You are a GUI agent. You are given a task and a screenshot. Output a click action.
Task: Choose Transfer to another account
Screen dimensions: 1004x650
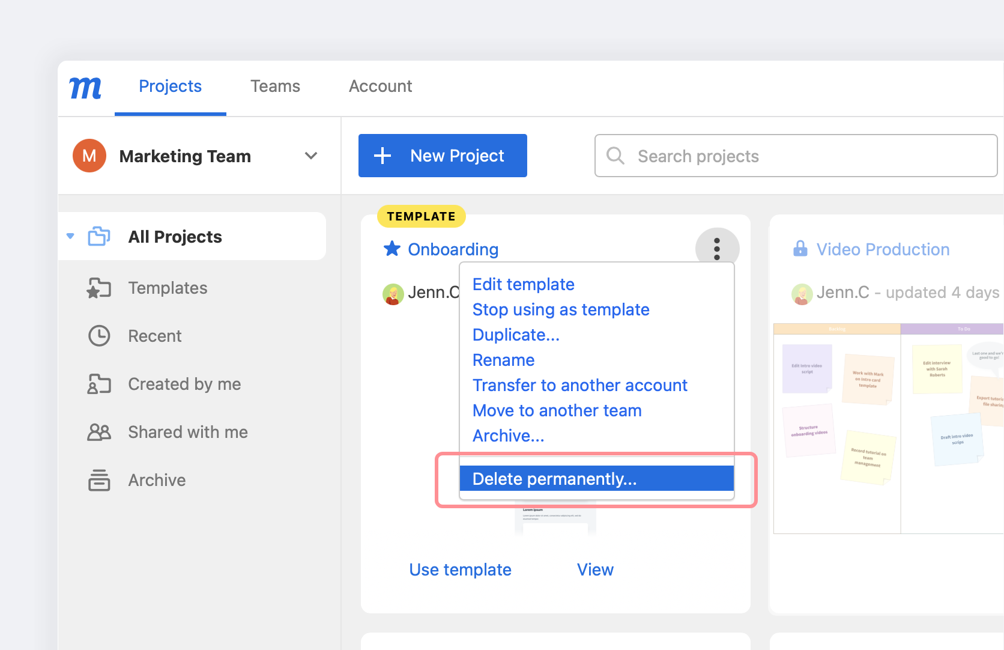579,386
